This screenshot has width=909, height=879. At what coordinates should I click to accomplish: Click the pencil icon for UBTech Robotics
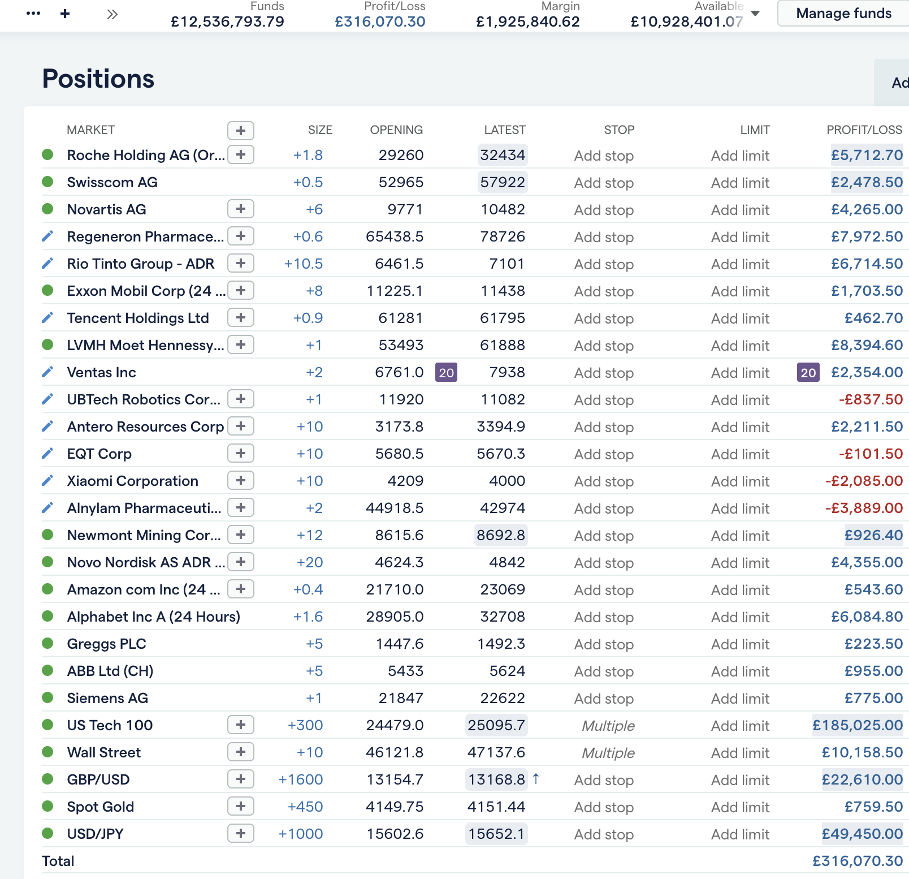click(47, 399)
